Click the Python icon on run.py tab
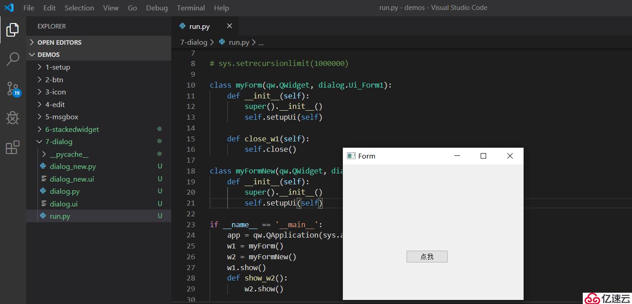The width and height of the screenshot is (632, 304). tap(182, 26)
